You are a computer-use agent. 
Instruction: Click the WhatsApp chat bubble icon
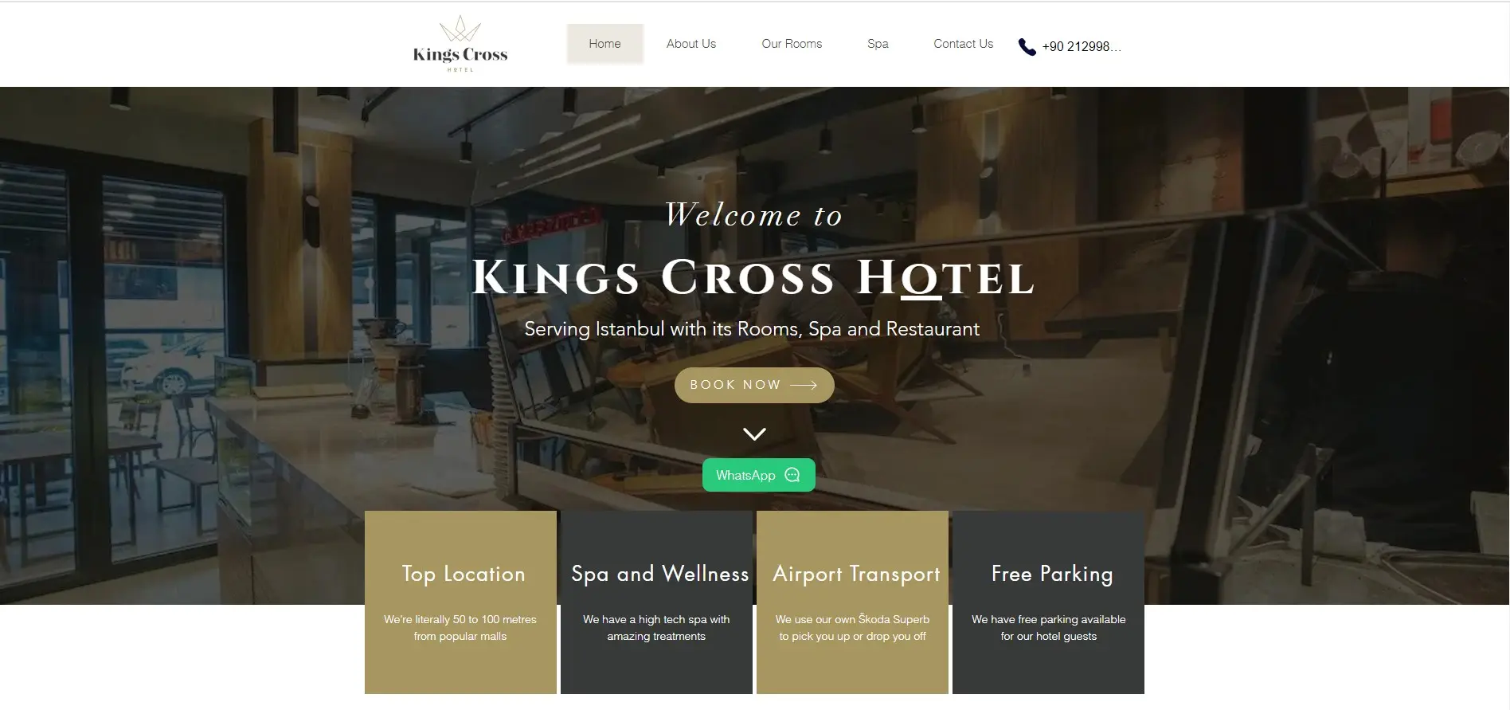pos(792,475)
